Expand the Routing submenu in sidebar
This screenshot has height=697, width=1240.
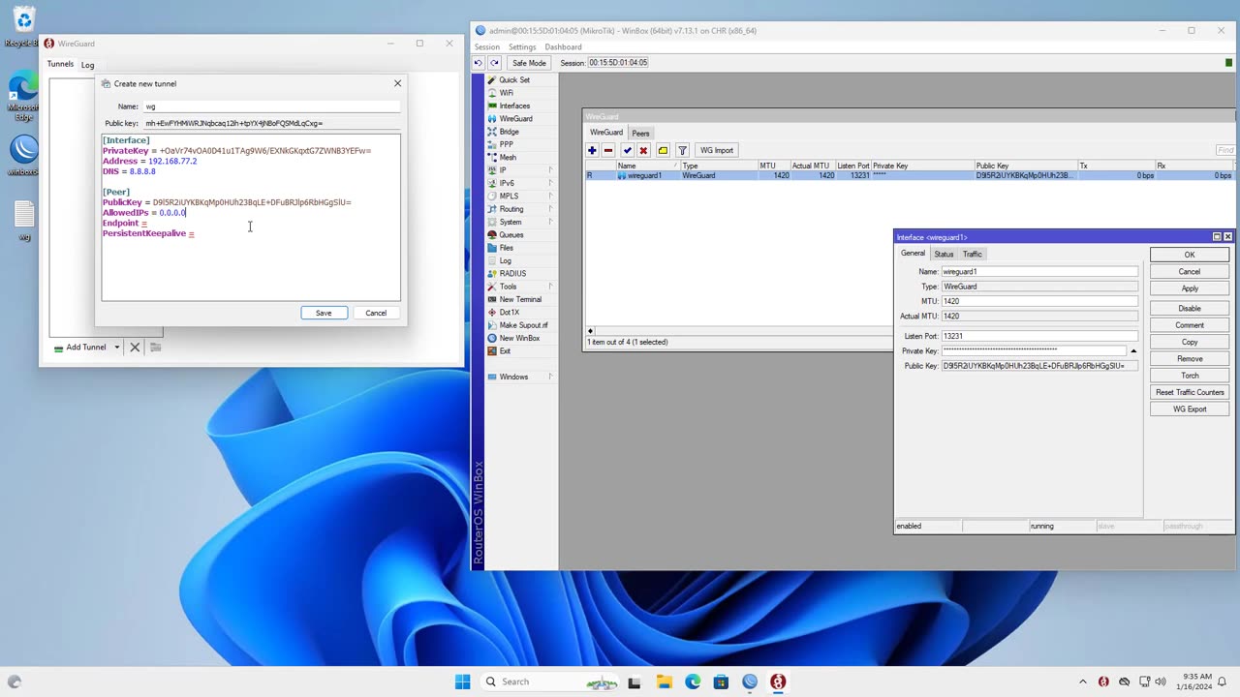click(x=550, y=209)
